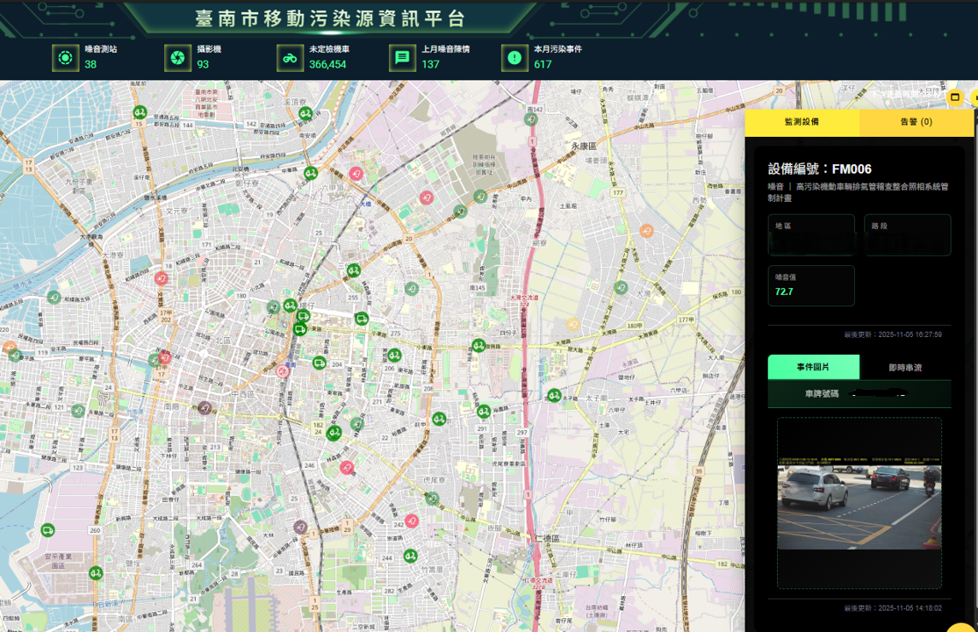
Task: Click the camera (攝影機) aperture icon
Action: [177, 58]
